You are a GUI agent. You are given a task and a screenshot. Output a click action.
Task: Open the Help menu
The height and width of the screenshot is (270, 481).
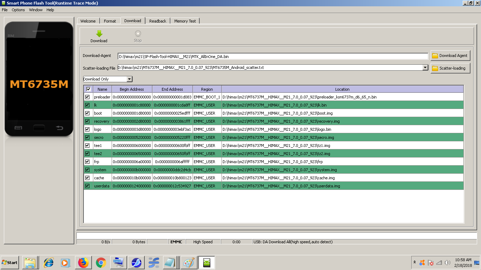pos(50,10)
